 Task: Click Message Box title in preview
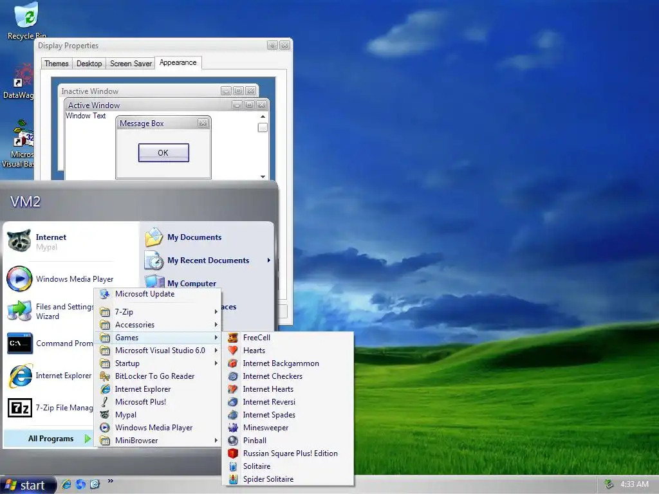142,123
